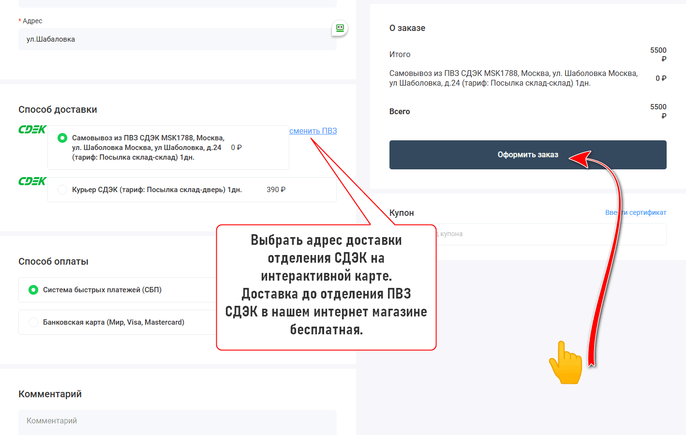Click the 390 ₽ courier price

tap(276, 190)
